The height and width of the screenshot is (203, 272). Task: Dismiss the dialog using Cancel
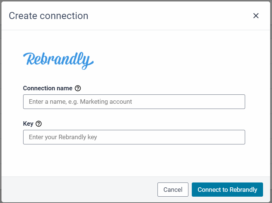coord(173,190)
